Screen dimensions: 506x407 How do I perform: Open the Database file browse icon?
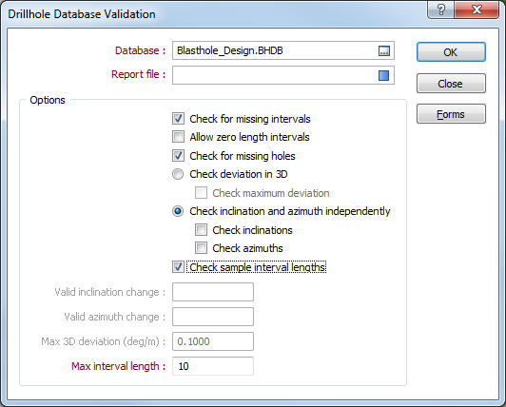383,50
